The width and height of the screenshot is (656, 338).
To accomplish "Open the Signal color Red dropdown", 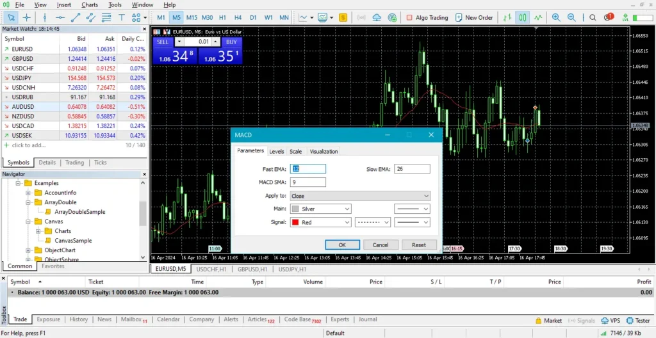I will tap(320, 223).
